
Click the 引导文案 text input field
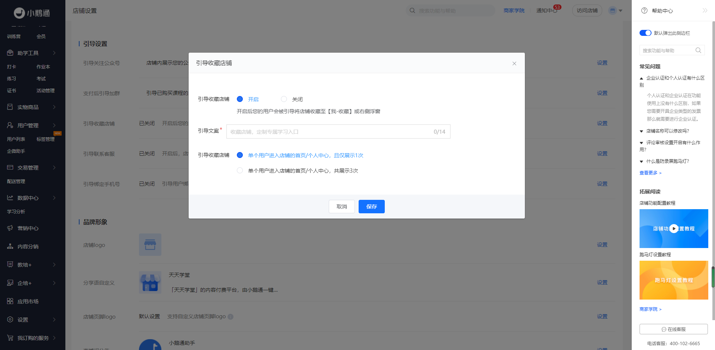(x=329, y=132)
